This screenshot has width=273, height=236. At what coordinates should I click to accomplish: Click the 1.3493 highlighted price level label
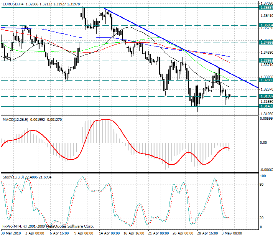pos(266,42)
